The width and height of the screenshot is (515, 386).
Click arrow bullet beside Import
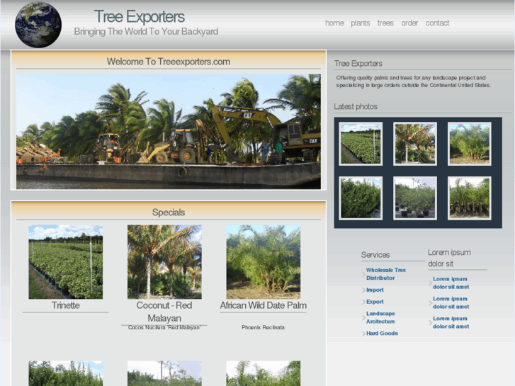[x=363, y=290]
